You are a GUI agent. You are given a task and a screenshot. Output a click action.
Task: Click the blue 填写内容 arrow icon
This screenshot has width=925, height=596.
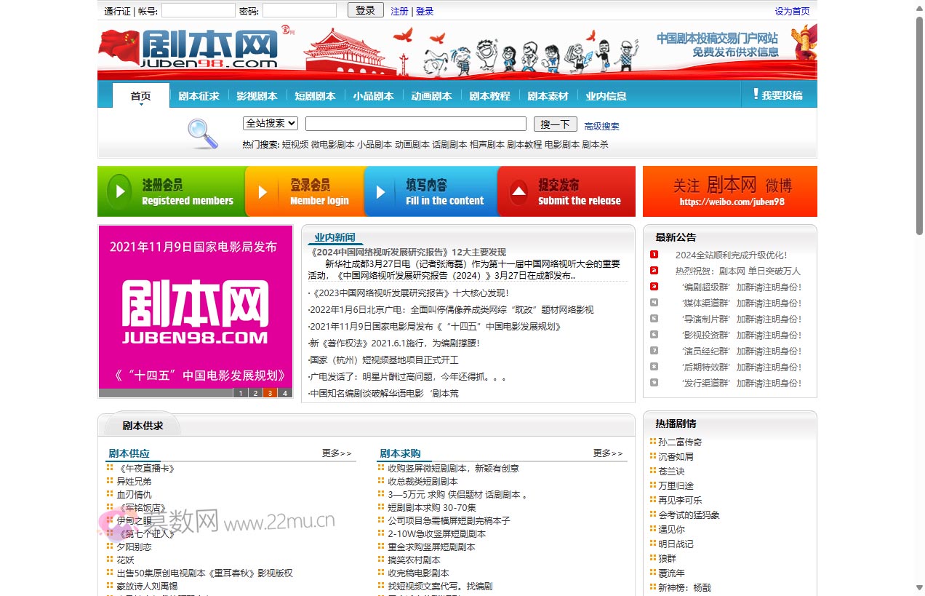tap(380, 192)
